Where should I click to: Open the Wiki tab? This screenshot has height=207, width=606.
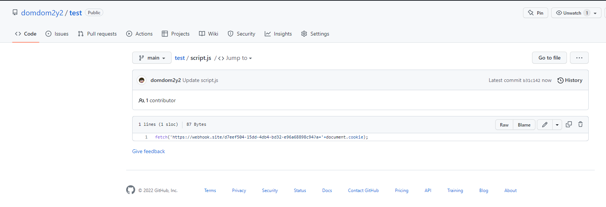(208, 34)
